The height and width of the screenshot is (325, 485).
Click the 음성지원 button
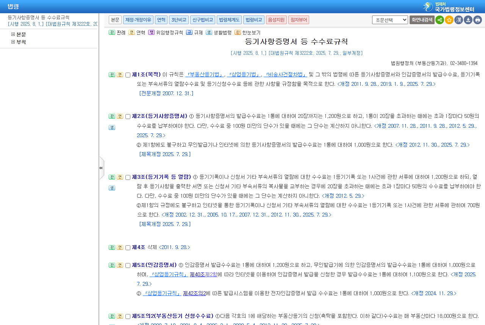point(276,20)
